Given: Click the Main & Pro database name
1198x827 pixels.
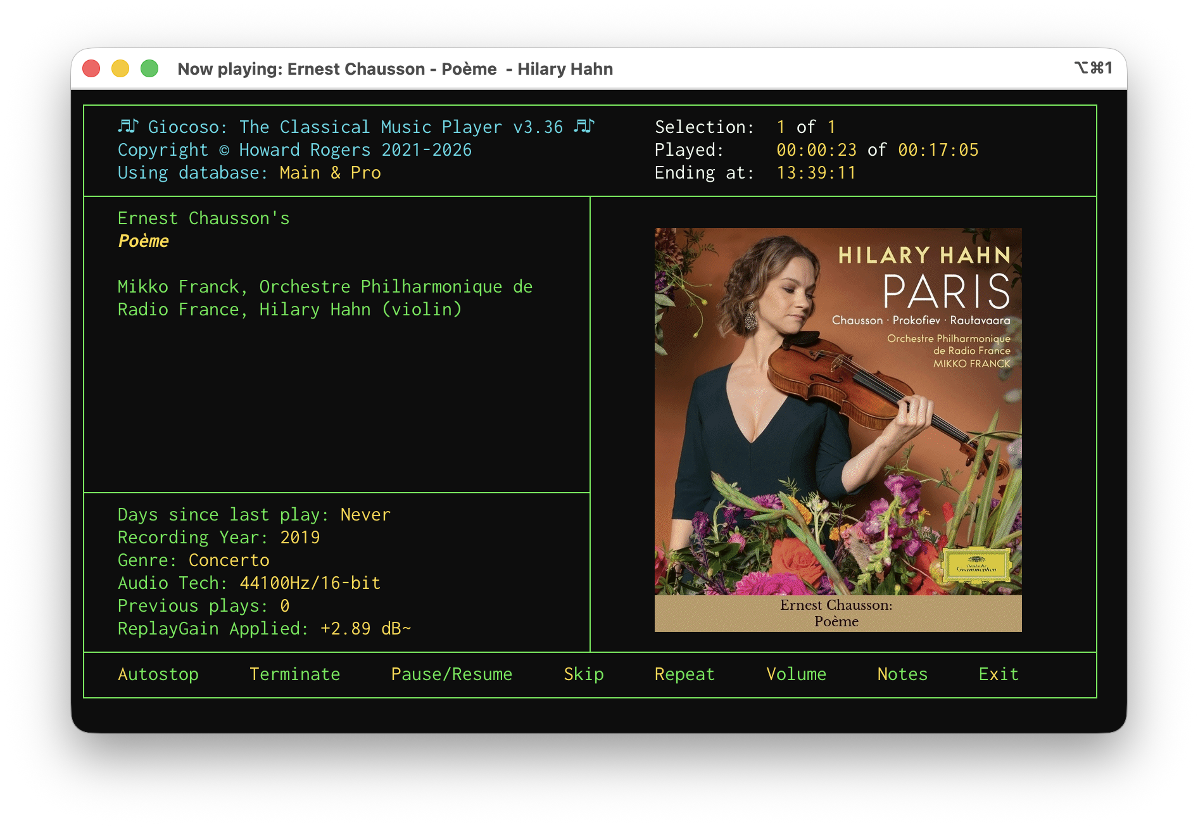Looking at the screenshot, I should pos(330,173).
